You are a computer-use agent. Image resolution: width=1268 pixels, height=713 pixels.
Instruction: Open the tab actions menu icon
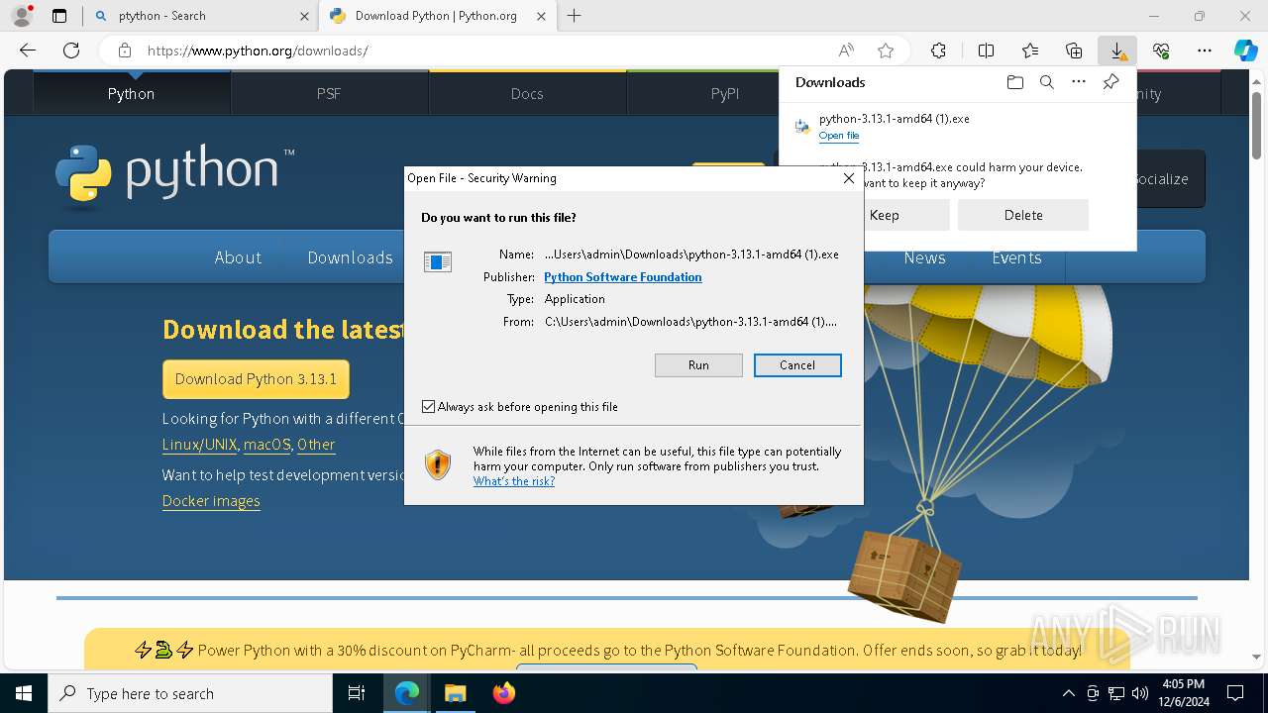59,16
